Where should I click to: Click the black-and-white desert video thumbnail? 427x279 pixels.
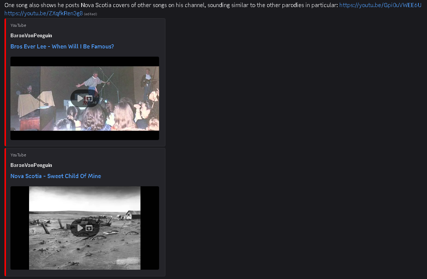point(85,228)
